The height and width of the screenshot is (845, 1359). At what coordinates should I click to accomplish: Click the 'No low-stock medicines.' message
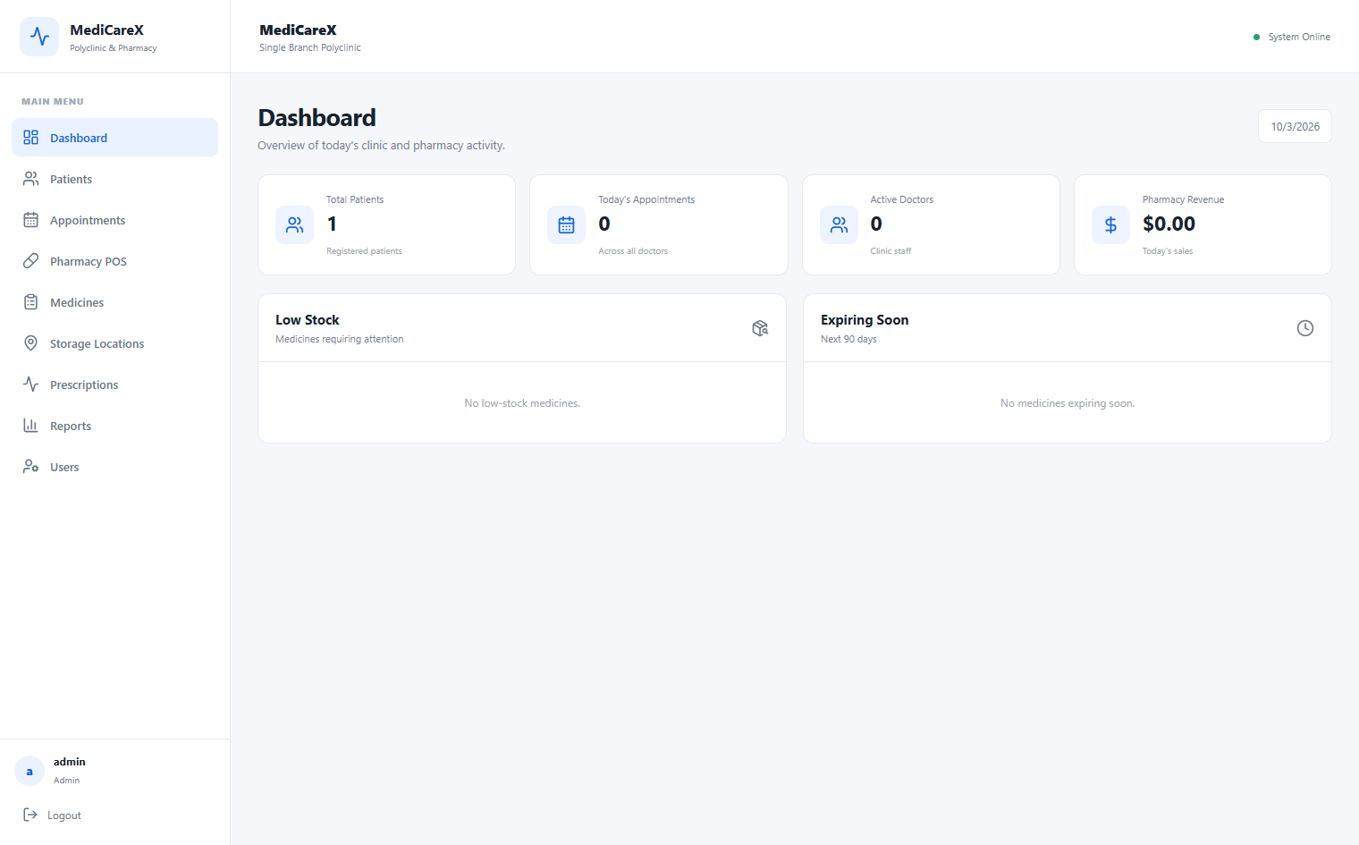point(522,403)
